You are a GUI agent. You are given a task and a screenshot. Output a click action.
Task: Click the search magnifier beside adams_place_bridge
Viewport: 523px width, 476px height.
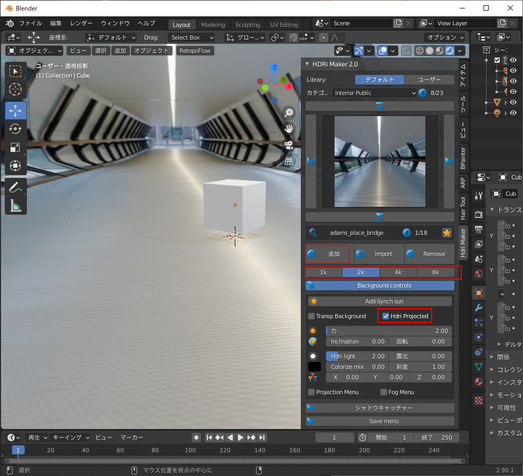click(x=313, y=233)
